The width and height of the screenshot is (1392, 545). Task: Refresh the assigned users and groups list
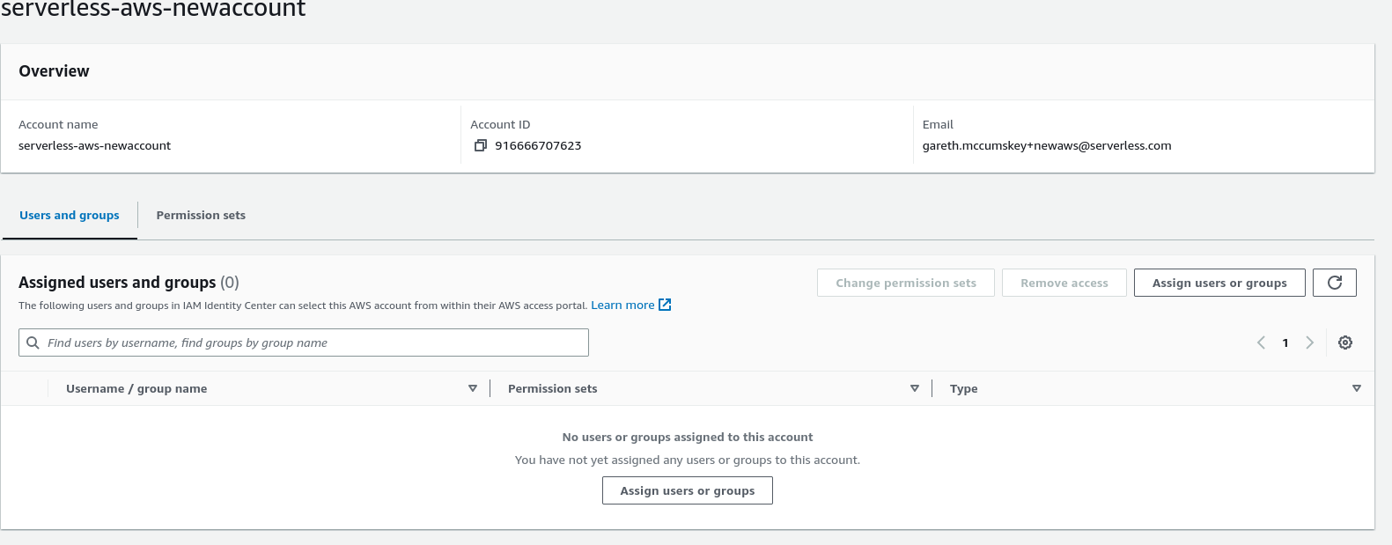coord(1334,283)
